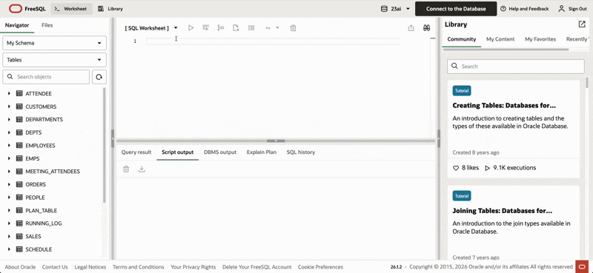The height and width of the screenshot is (273, 593).
Task: Open the Library top navigation item
Action: tap(110, 9)
